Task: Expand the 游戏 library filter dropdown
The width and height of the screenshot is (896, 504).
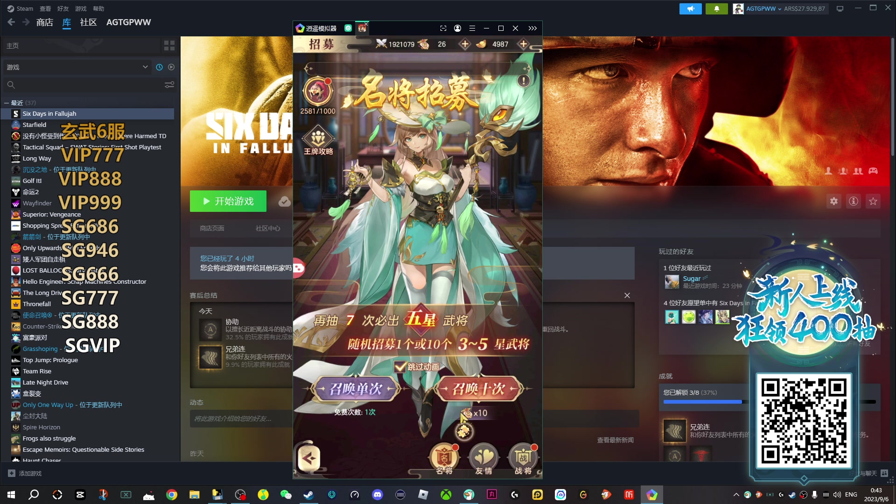Action: [x=77, y=67]
